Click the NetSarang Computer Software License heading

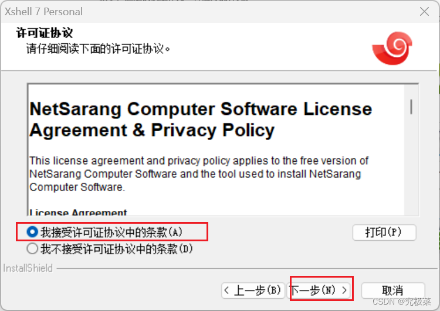(201, 119)
